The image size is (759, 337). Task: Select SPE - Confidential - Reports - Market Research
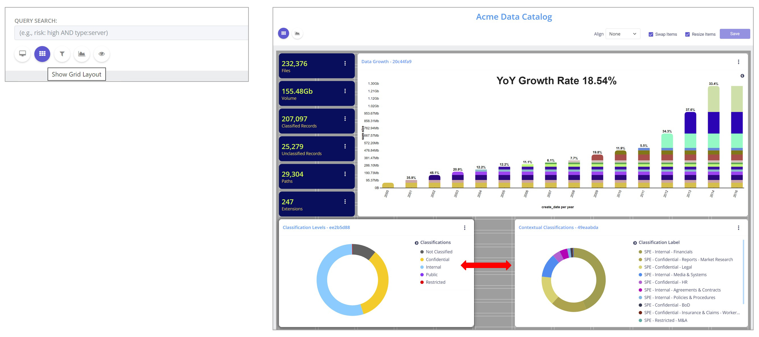pos(685,260)
